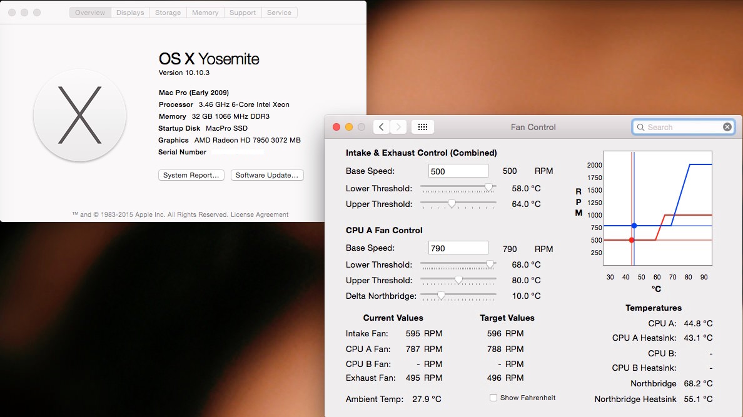Open System Report
743x417 pixels.
pos(191,175)
